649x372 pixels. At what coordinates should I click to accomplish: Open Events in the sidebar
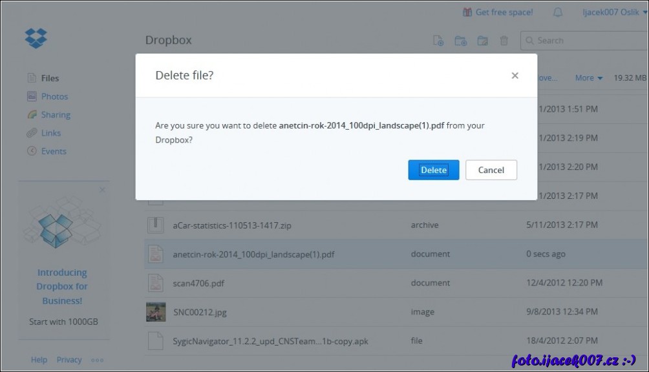(x=54, y=151)
